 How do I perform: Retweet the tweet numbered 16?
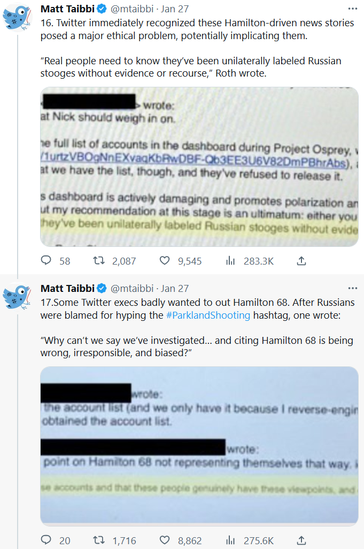pos(99,261)
